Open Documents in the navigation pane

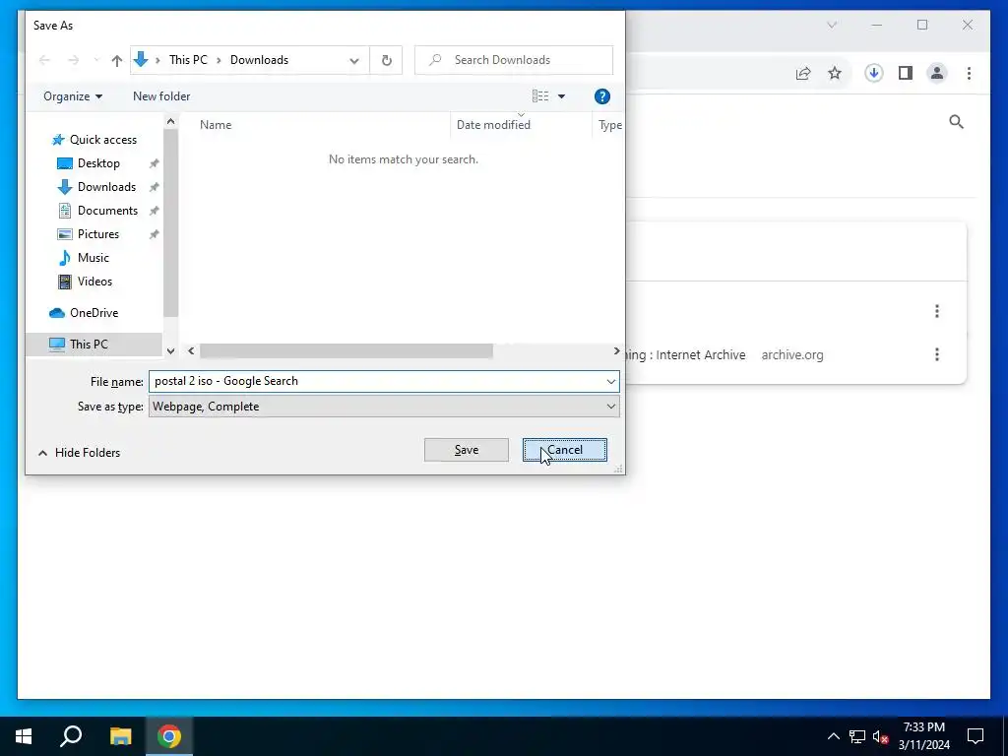(107, 211)
